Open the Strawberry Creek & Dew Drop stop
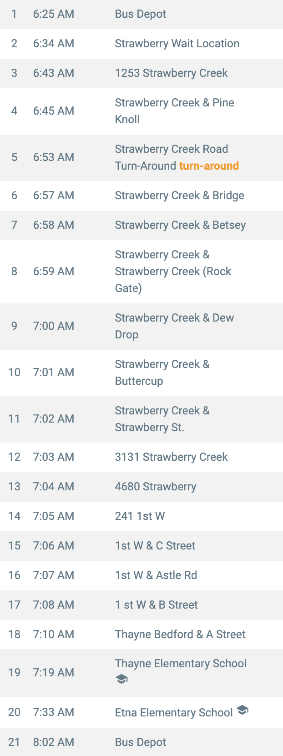This screenshot has height=756, width=283. 141,327
